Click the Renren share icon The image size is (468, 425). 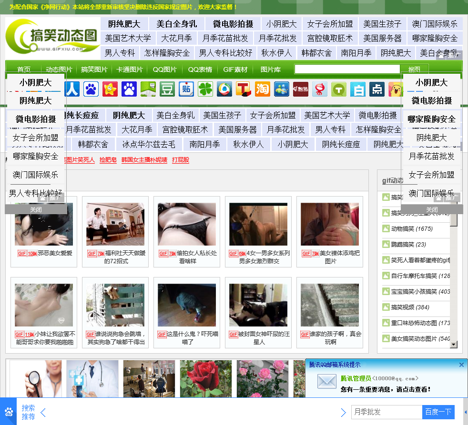click(x=71, y=89)
